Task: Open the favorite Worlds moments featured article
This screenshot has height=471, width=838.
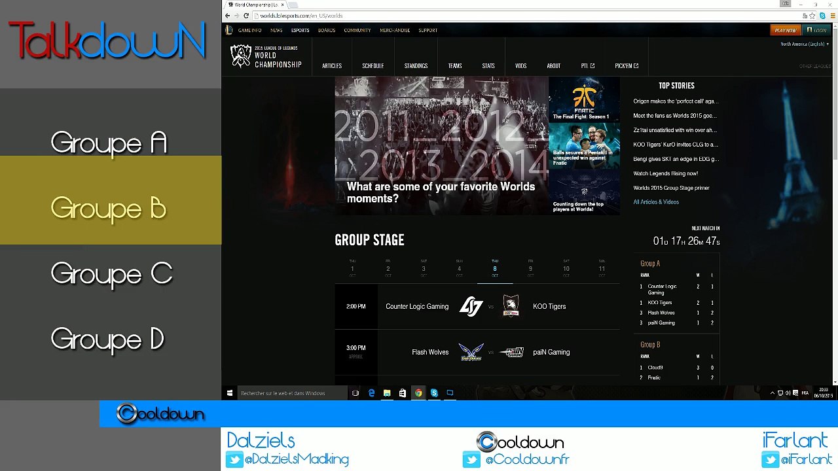Action: pos(441,146)
